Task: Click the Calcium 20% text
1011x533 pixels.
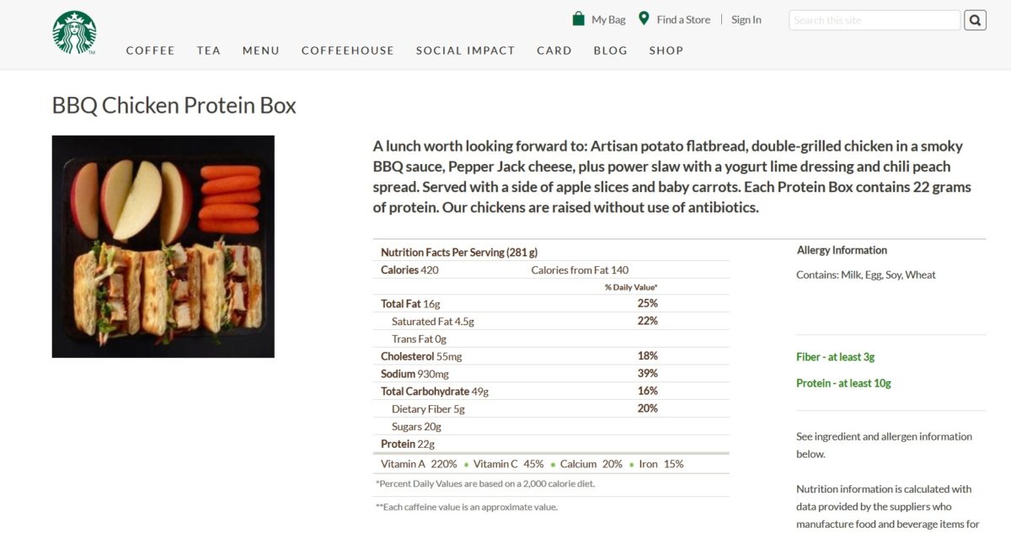Action: [591, 464]
